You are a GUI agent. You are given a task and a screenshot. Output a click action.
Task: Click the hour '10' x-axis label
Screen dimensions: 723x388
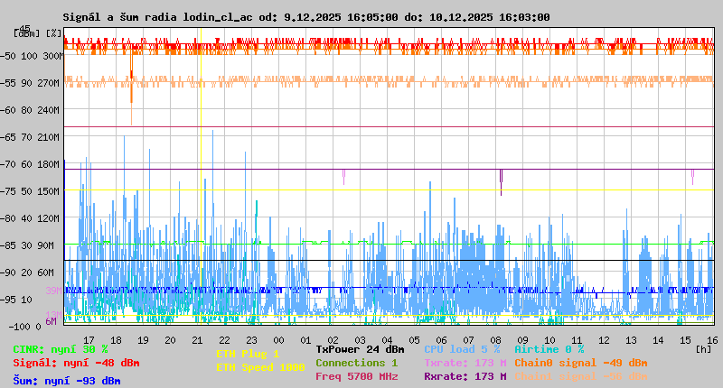[x=549, y=340]
